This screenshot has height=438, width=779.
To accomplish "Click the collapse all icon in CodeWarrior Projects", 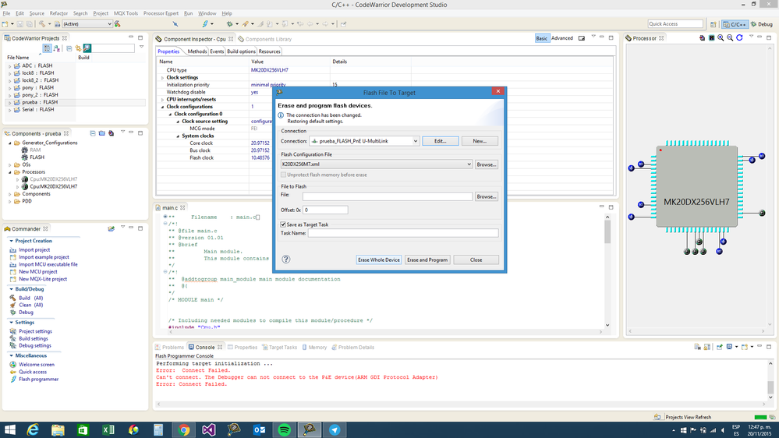I will [x=69, y=48].
